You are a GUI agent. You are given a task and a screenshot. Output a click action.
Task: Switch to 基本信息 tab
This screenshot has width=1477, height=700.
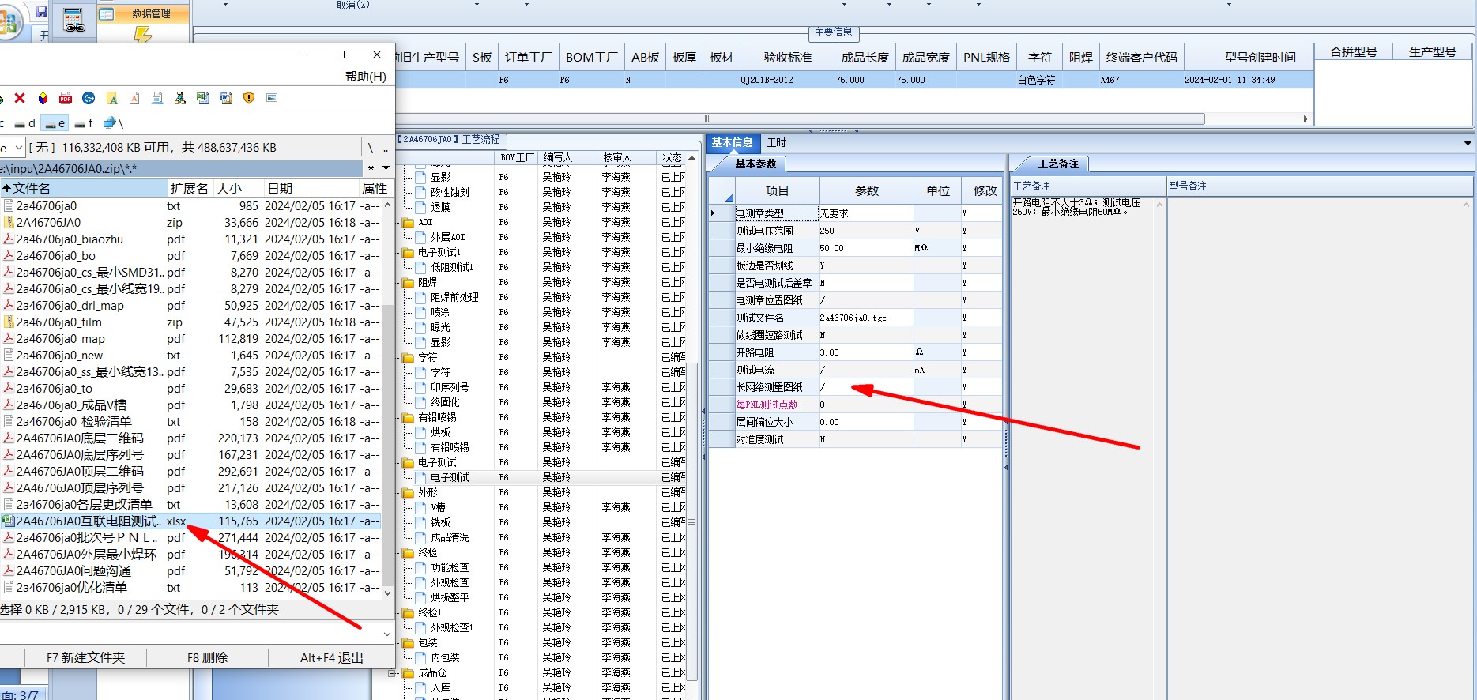coord(732,143)
